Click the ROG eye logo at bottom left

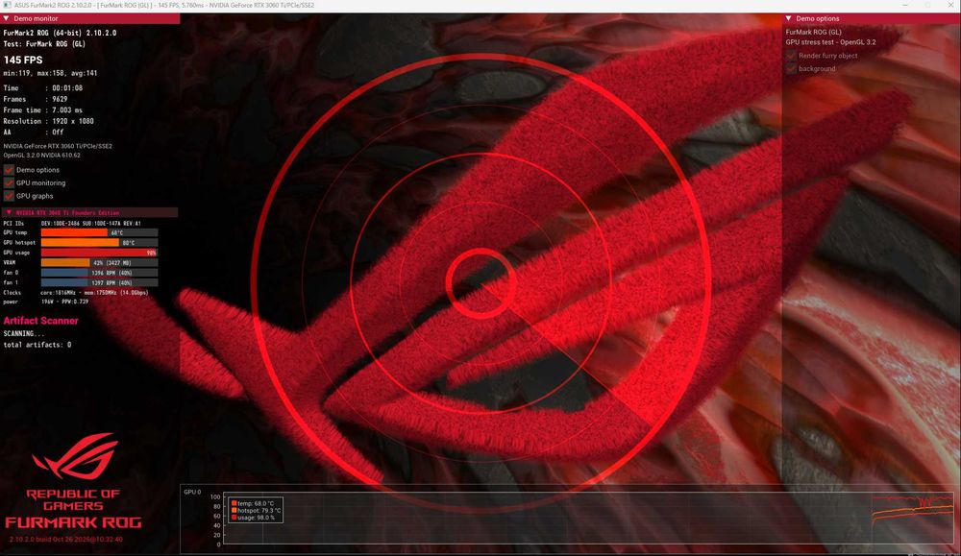(75, 456)
